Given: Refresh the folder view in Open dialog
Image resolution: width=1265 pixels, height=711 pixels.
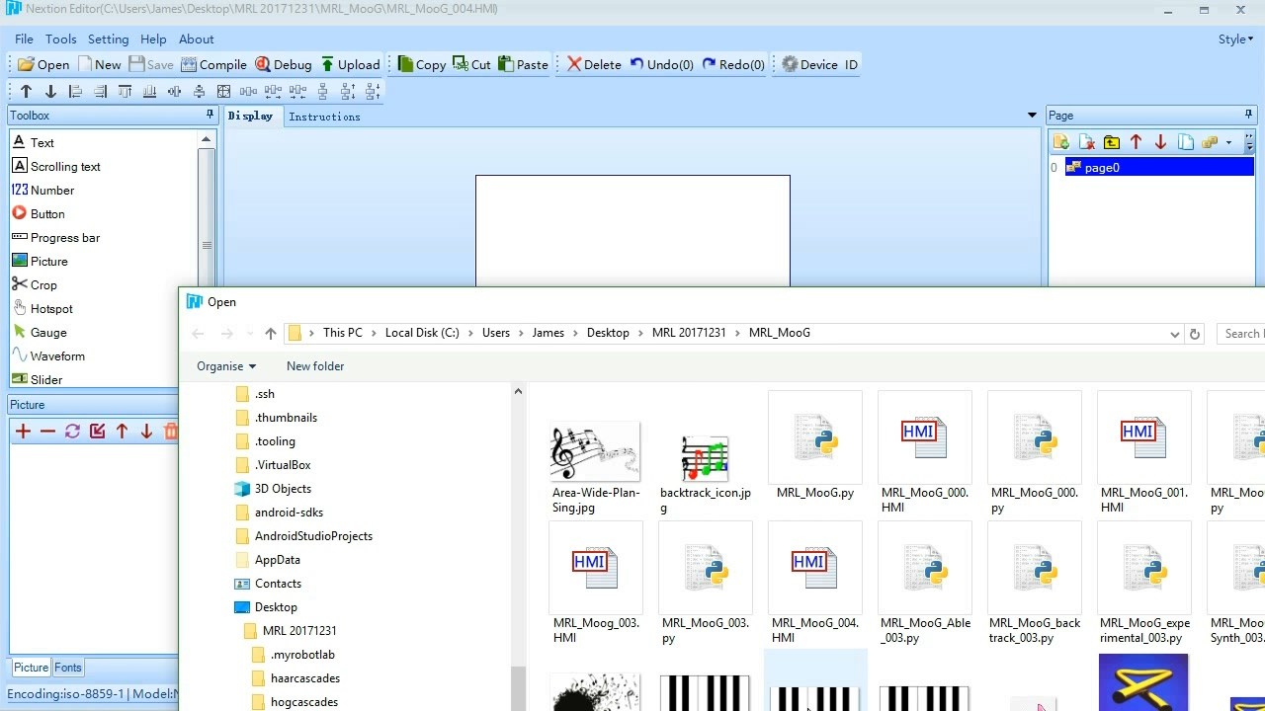Looking at the screenshot, I should click(1195, 334).
